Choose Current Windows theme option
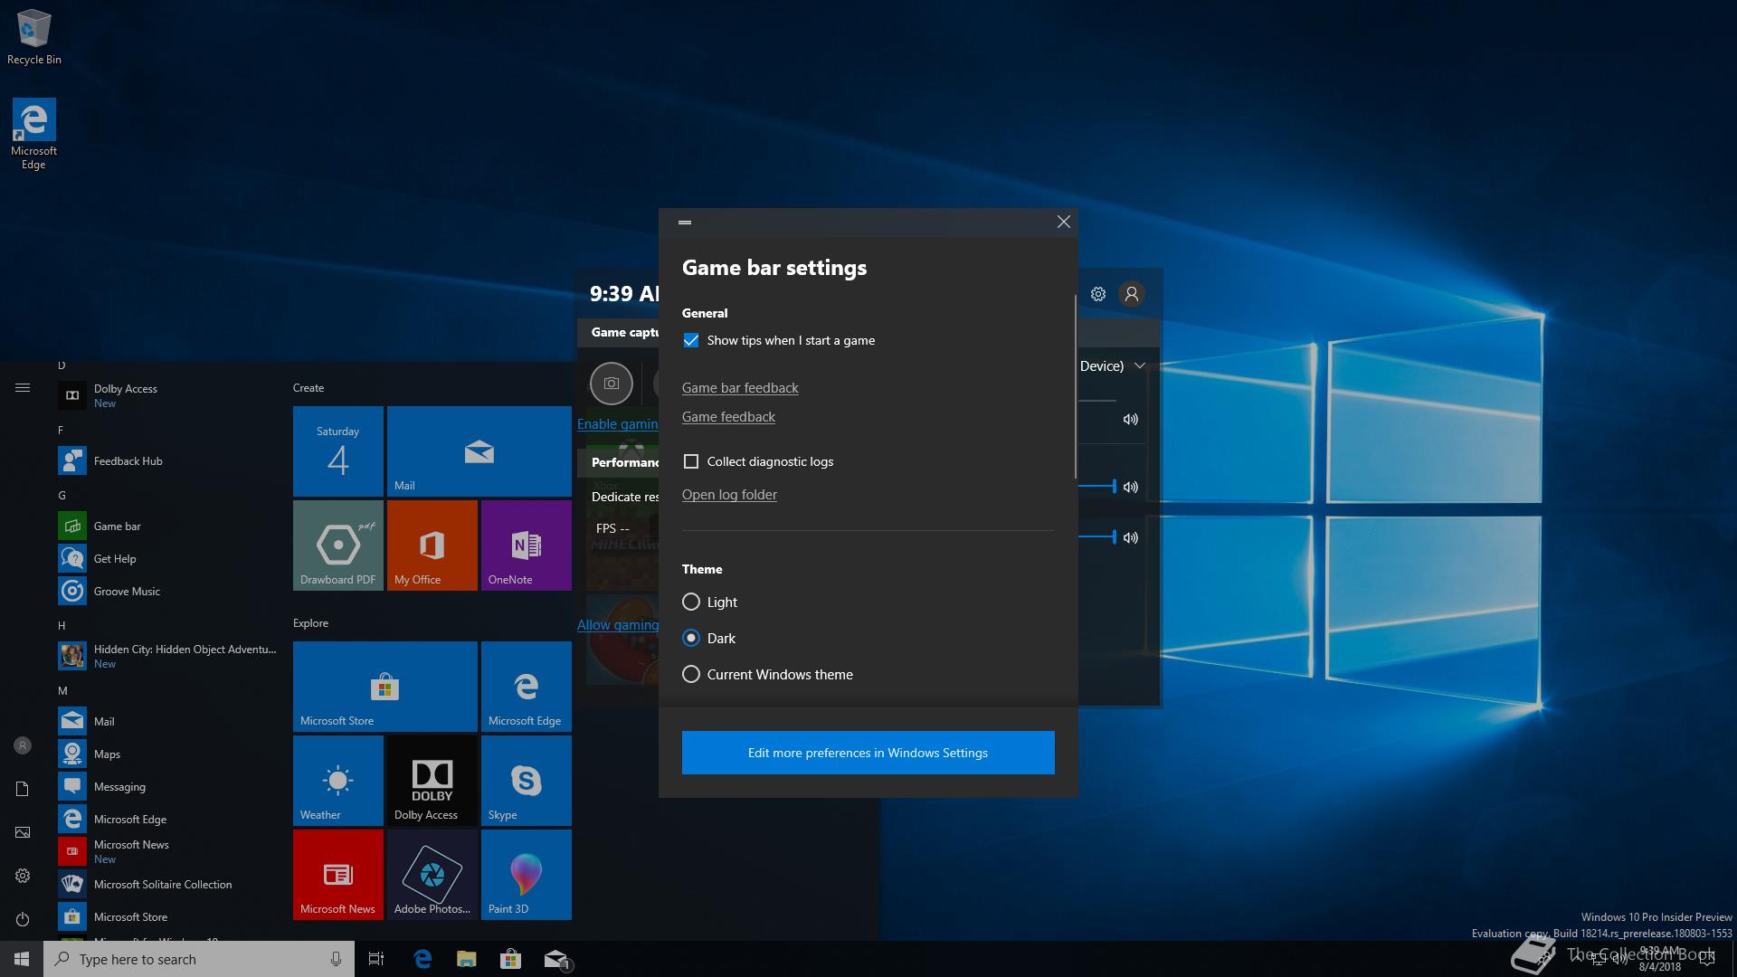 coord(691,674)
